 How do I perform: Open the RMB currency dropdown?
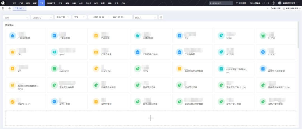tap(79, 17)
